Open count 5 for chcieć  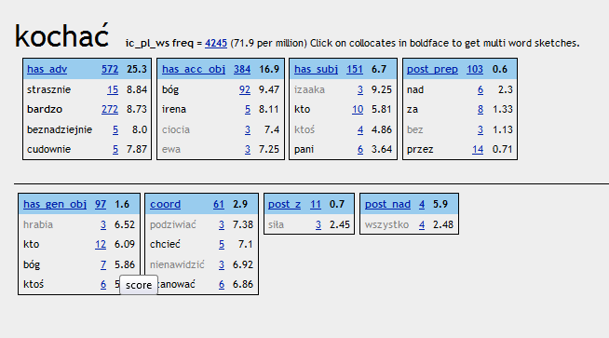pyautogui.click(x=222, y=244)
